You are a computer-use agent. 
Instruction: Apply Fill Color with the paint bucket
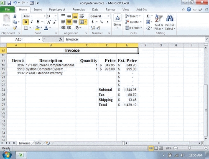(x=37, y=28)
